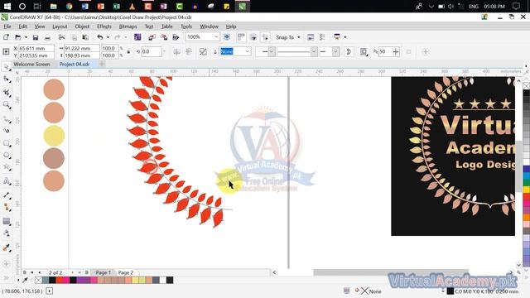Open end arrowhead dropdown
The image size is (530, 298).
tap(335, 51)
